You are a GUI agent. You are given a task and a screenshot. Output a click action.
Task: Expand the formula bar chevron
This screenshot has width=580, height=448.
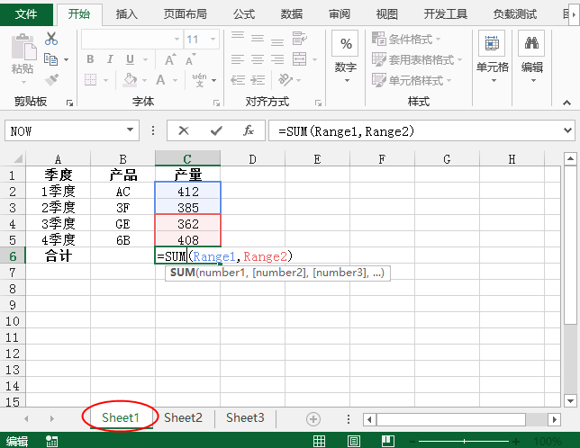tap(567, 130)
